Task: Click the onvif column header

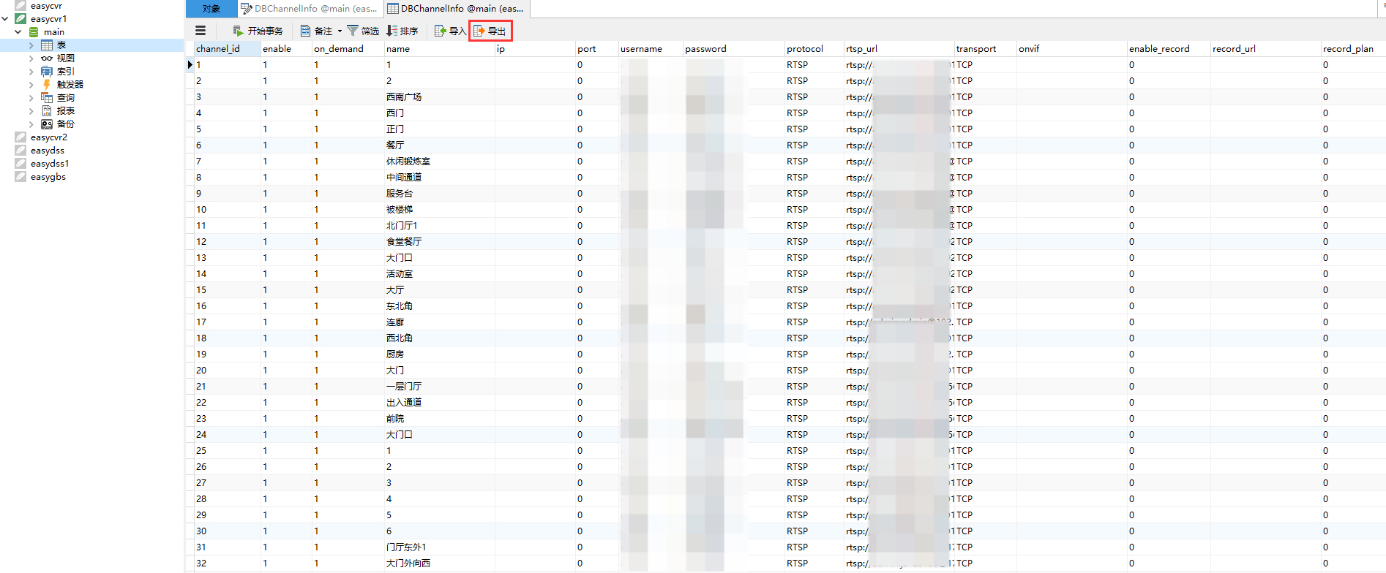Action: point(1072,49)
